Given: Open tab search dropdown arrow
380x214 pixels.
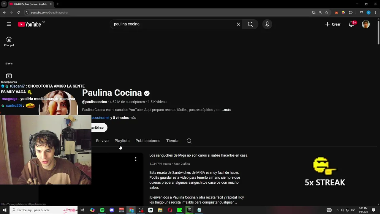Looking at the screenshot, I should point(4,4).
